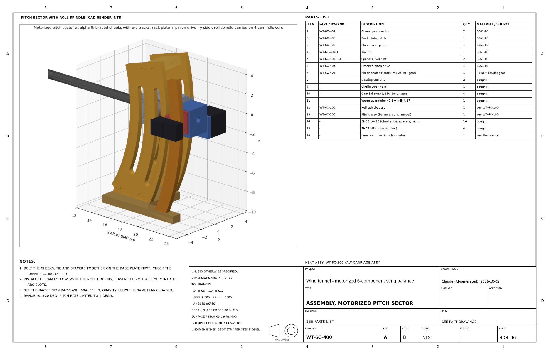
Task: Click the sheet value '4 OF 36'
Action: 508,337
